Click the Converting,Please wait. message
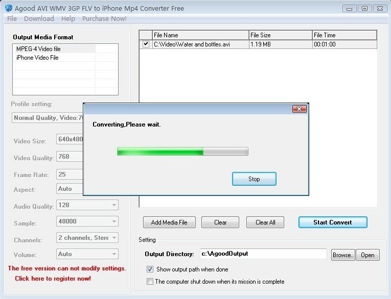 127,124
